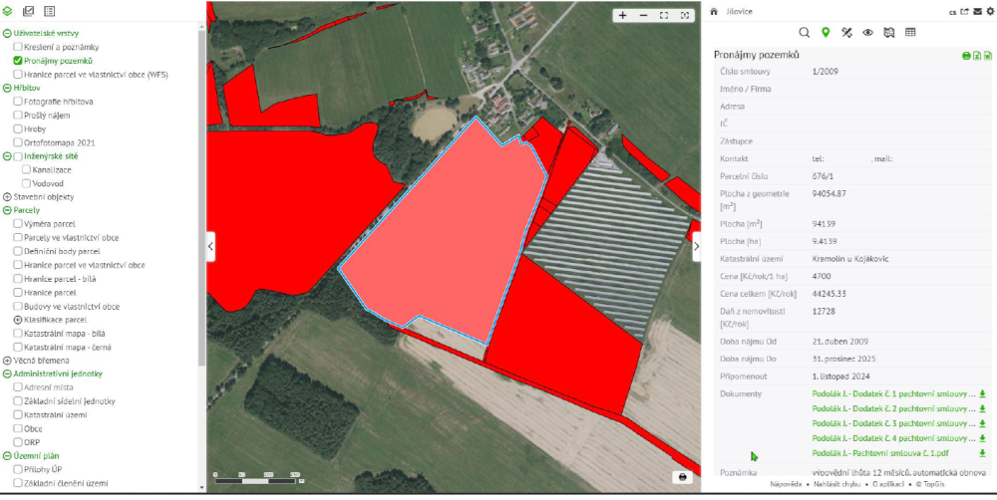
Task: Open the search magnifier tool
Action: point(805,33)
